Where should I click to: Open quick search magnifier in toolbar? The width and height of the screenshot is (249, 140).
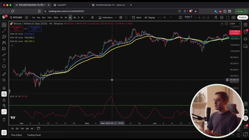[x=216, y=17]
